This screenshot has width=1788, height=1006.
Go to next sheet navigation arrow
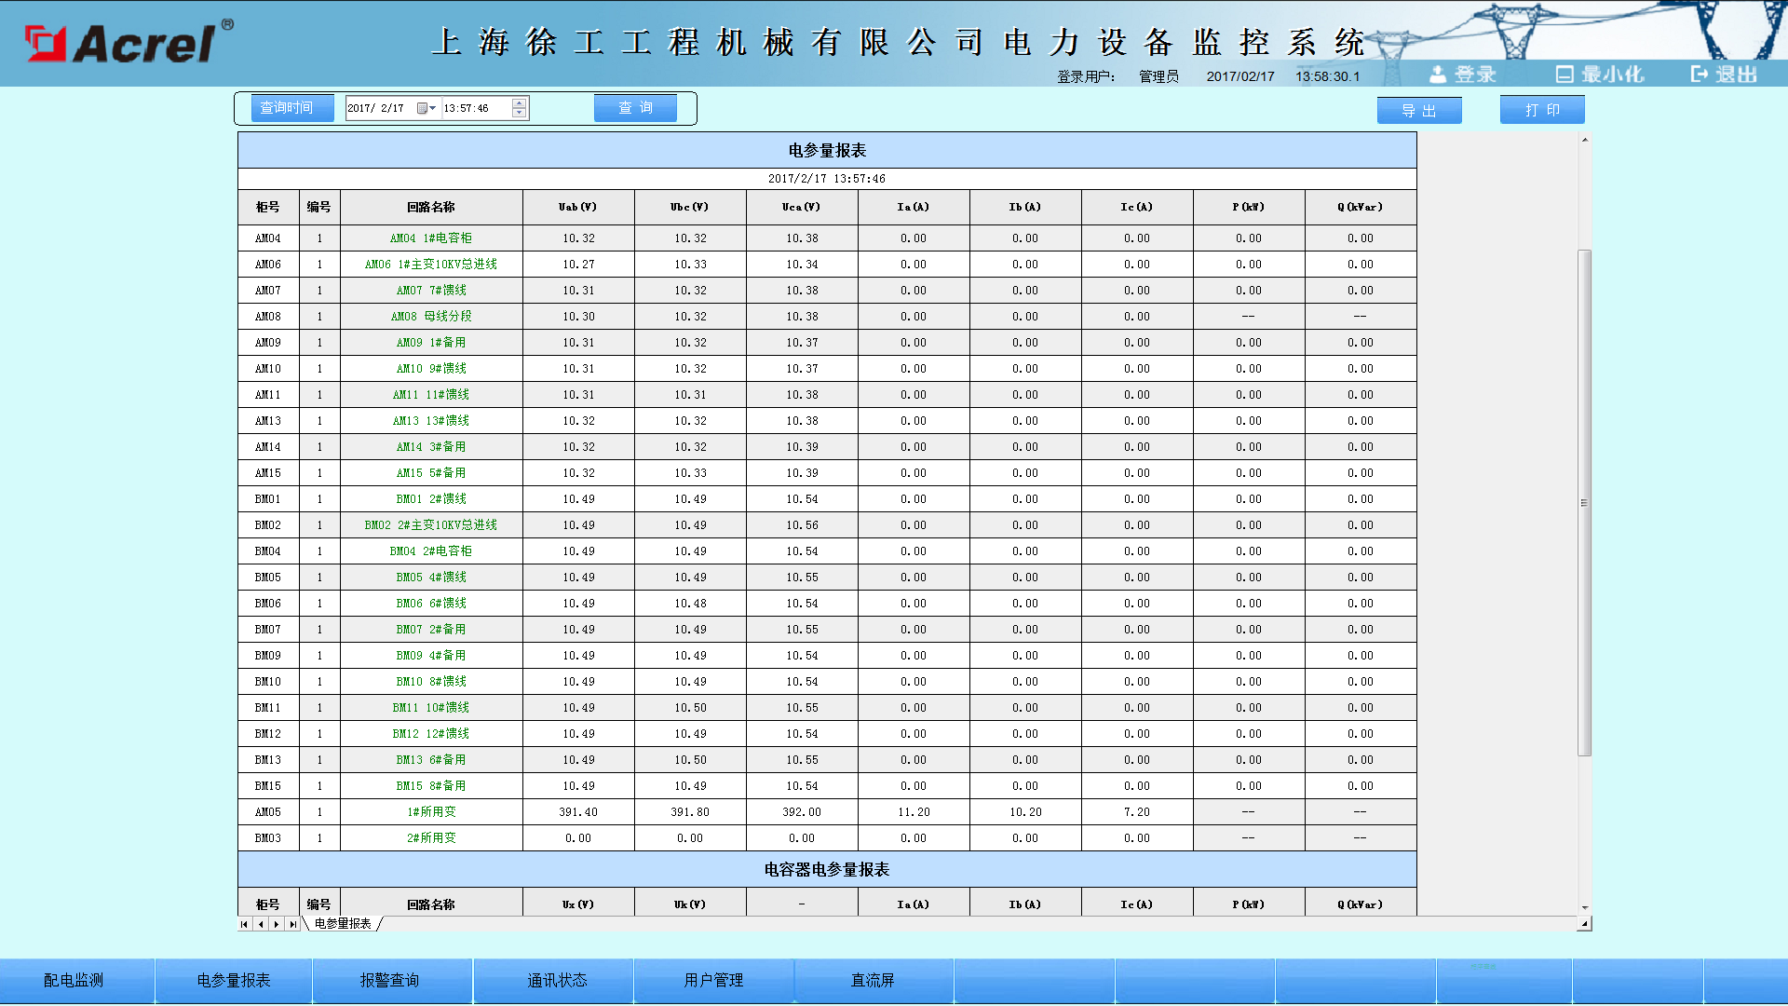[277, 924]
